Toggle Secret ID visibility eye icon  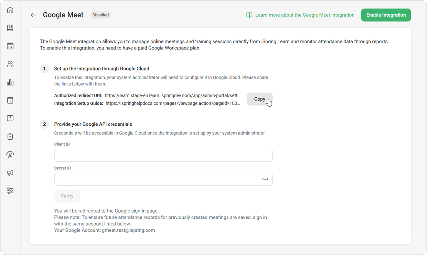coord(265,179)
